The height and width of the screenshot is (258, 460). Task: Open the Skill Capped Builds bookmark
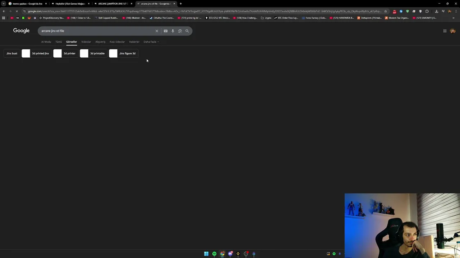click(106, 18)
